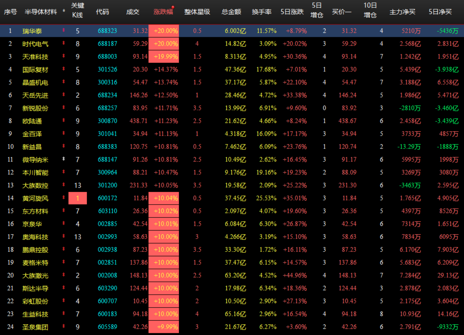Sort by the 关键K线 column header

(77, 10)
